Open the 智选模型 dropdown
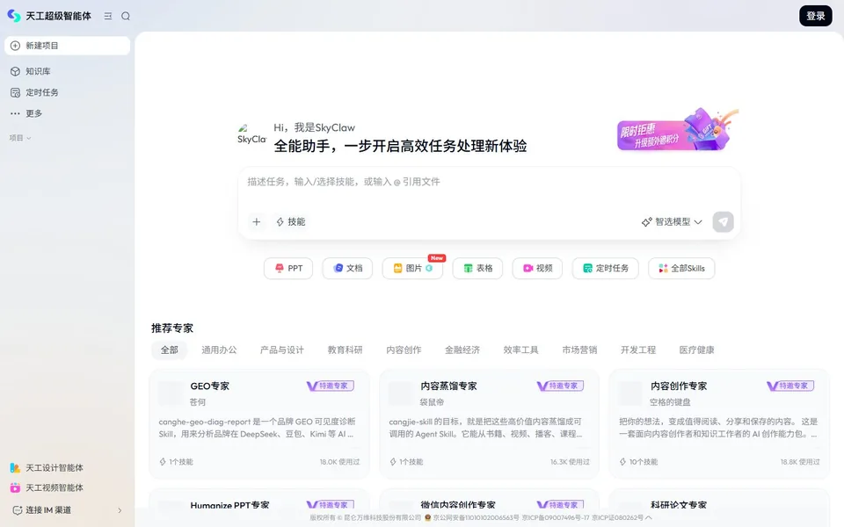This screenshot has width=844, height=527. [x=671, y=221]
